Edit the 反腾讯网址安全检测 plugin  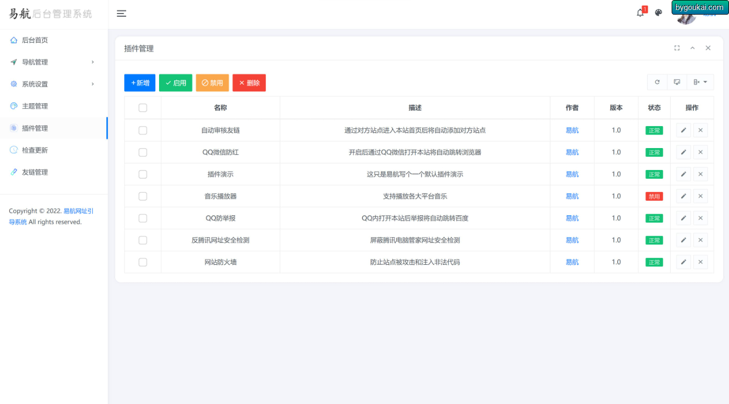684,240
